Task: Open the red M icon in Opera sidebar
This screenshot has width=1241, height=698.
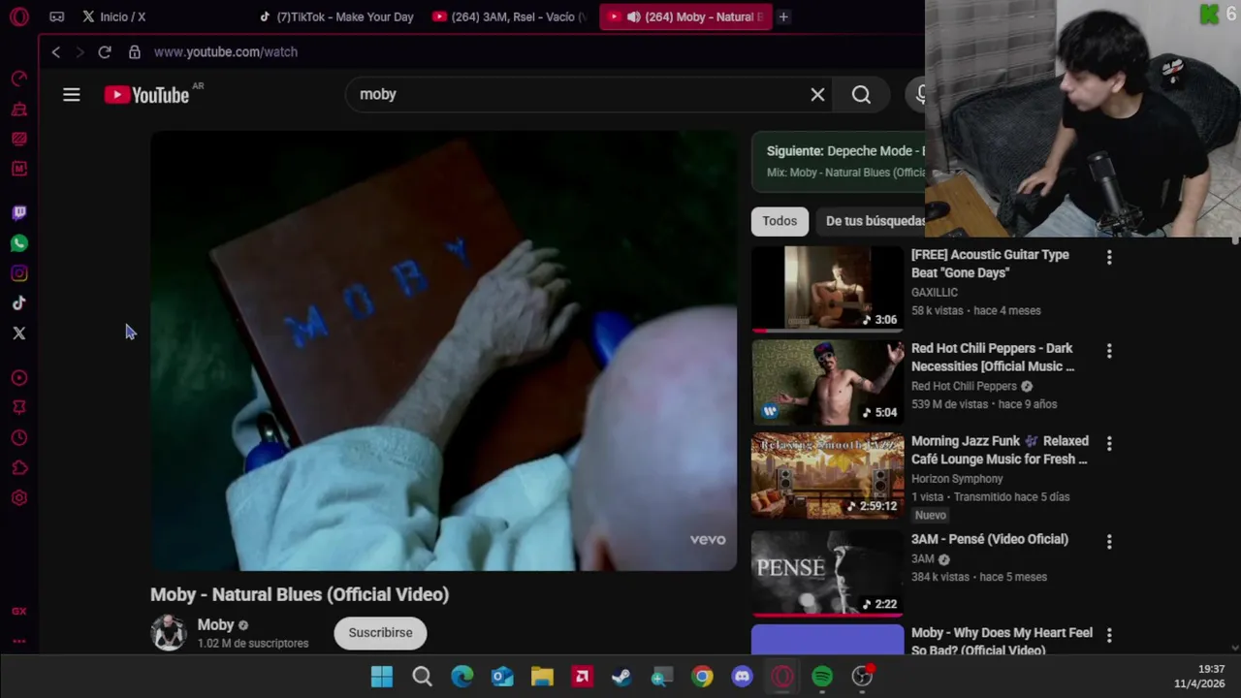Action: click(x=19, y=169)
